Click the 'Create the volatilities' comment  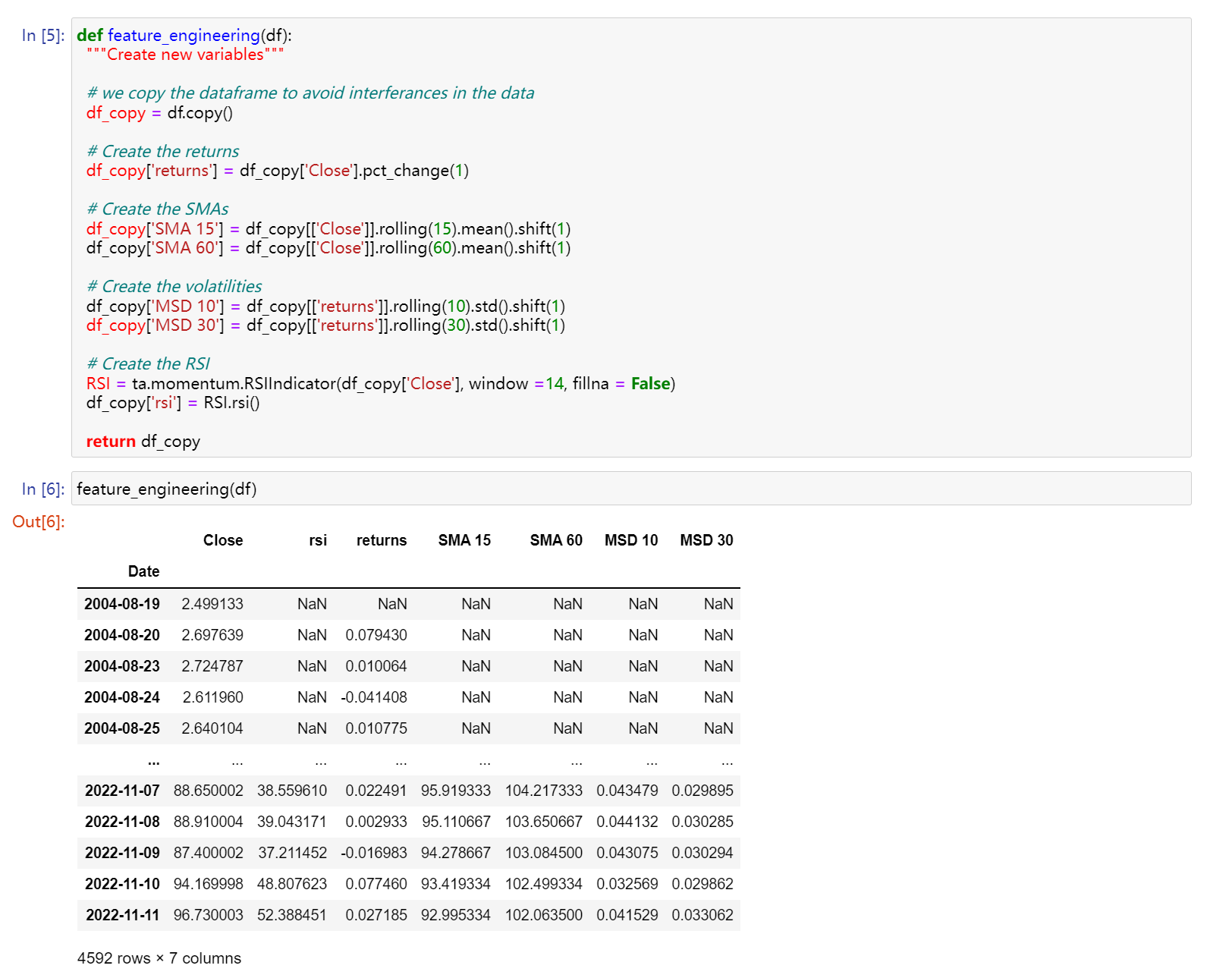[x=174, y=287]
